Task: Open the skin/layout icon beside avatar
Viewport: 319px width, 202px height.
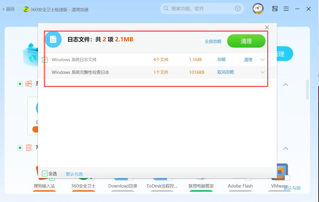Action: point(275,9)
